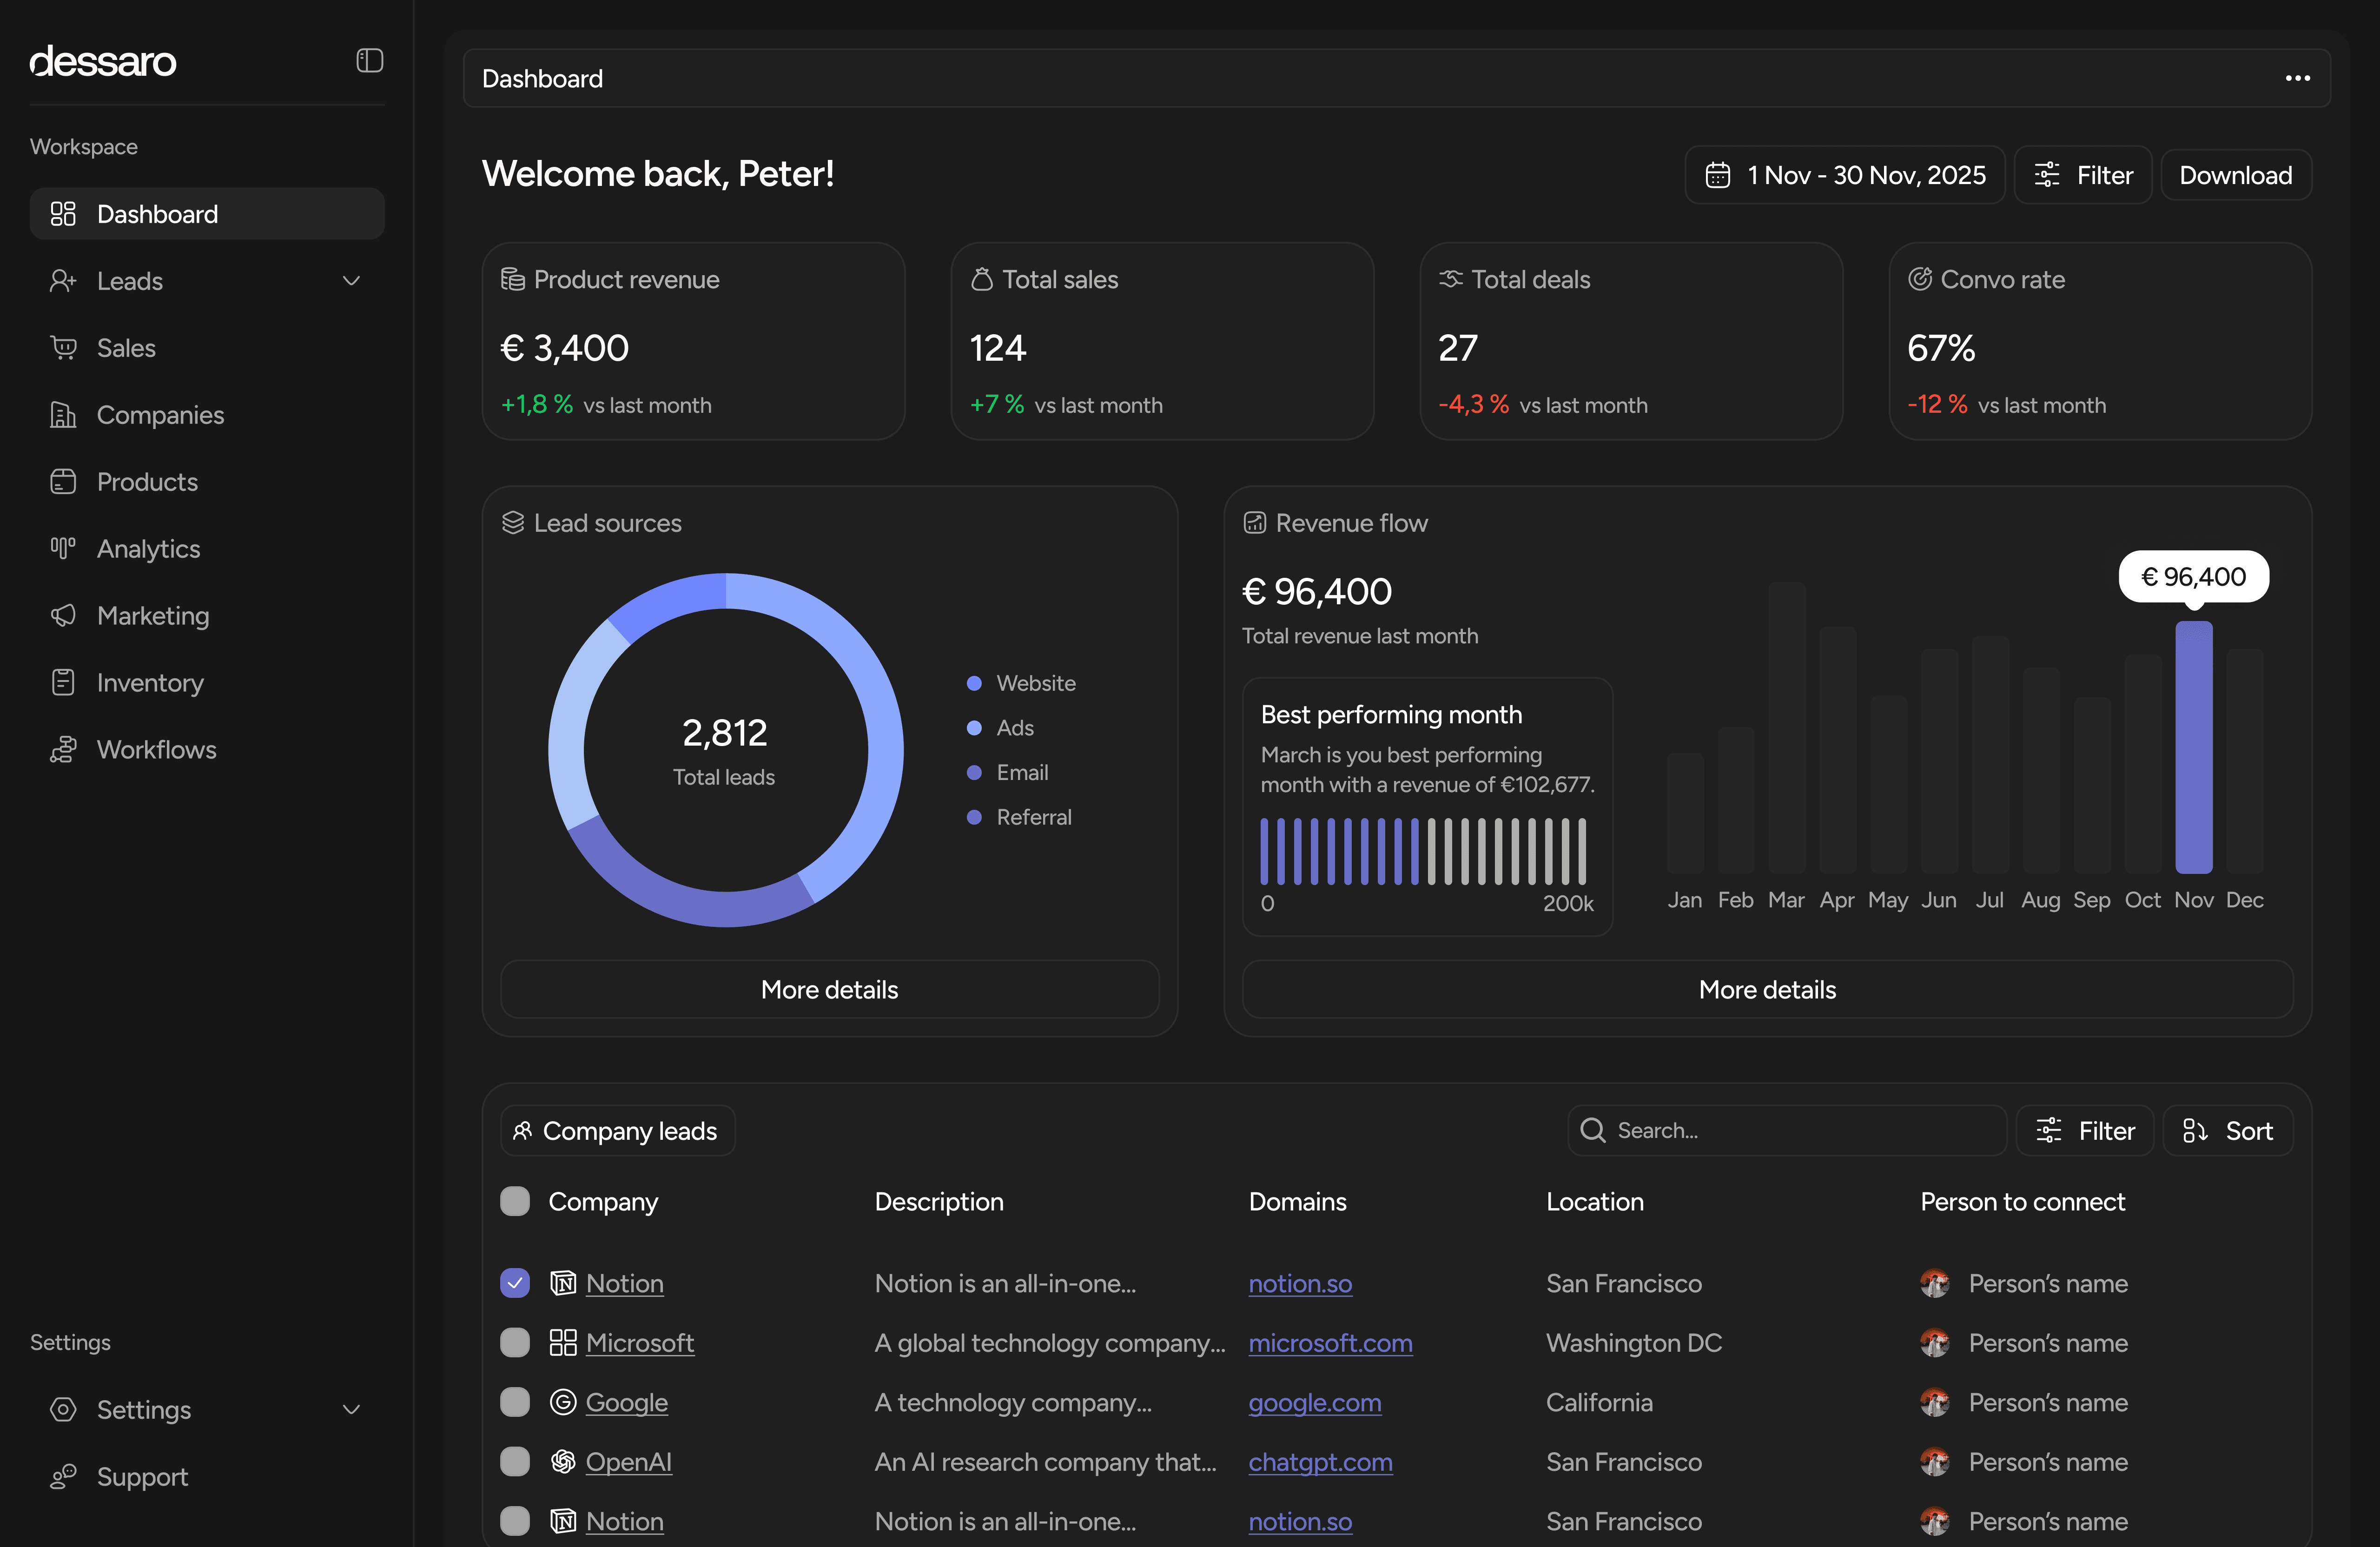This screenshot has height=1547, width=2380.
Task: Toggle the select-all Company header checkbox
Action: coord(515,1201)
